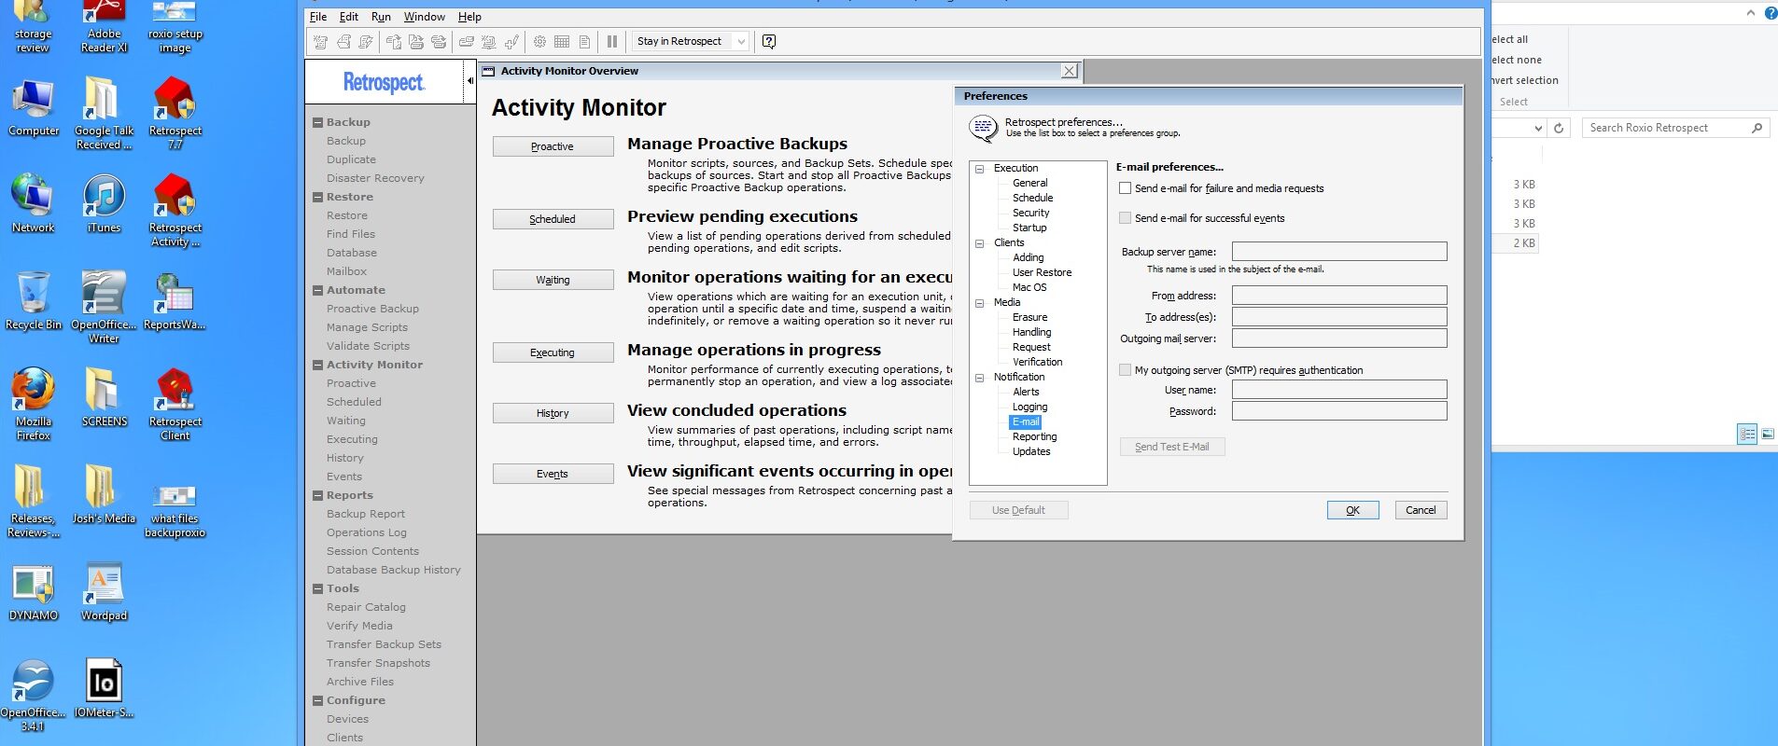Click Invert selection in Explorer ribbon
Image resolution: width=1778 pixels, height=746 pixels.
coord(1525,80)
